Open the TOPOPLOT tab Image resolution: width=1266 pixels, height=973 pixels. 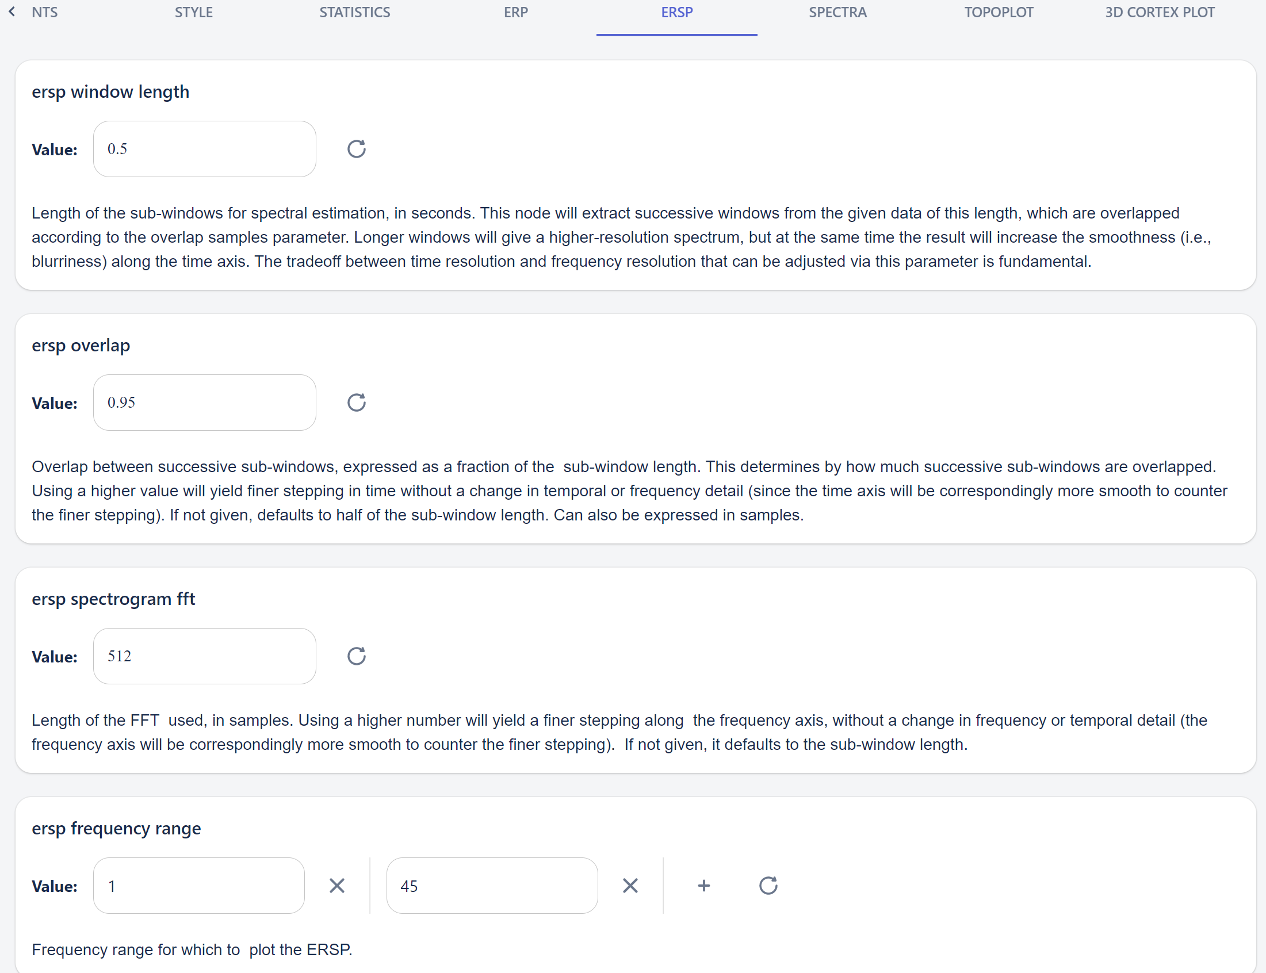point(999,13)
